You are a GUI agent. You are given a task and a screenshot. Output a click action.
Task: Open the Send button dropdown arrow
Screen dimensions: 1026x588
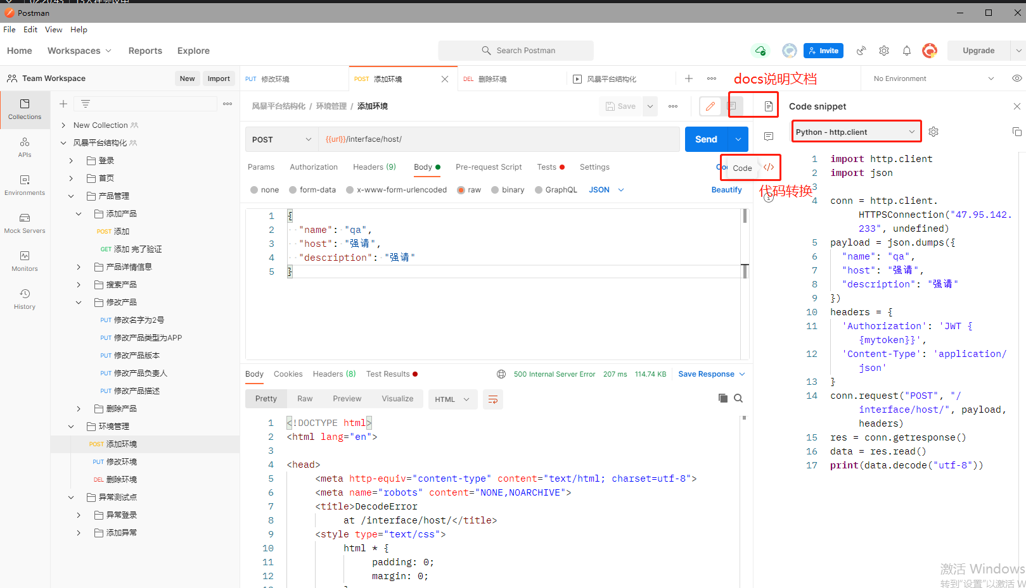[738, 139]
